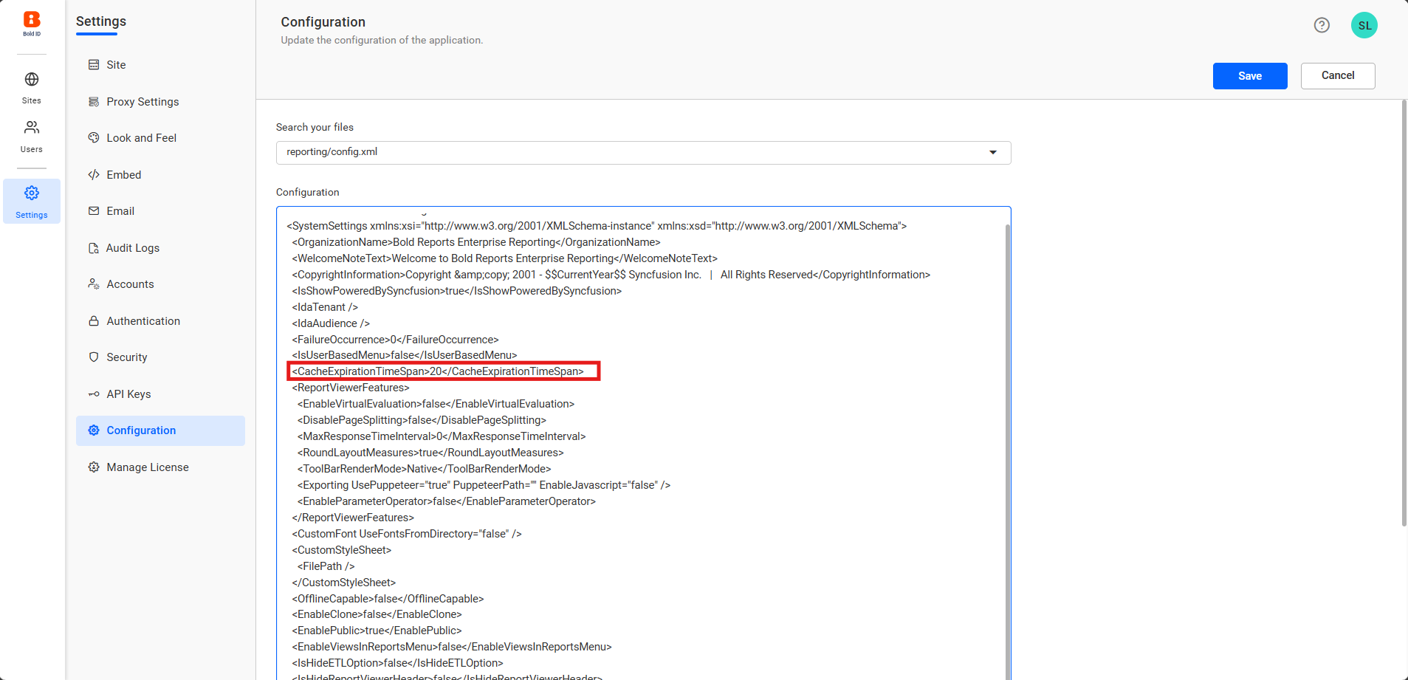The height and width of the screenshot is (680, 1408).
Task: Click the Embed code icon
Action: click(94, 175)
